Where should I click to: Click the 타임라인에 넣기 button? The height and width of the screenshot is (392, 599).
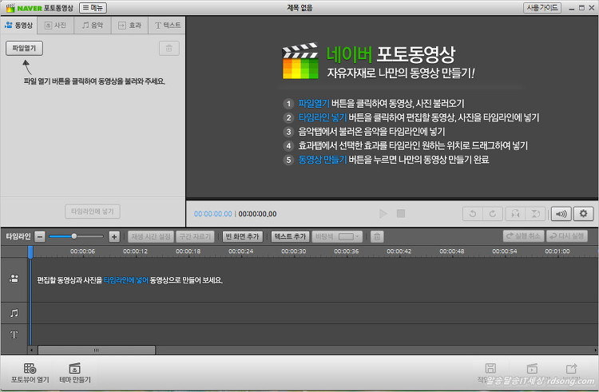[x=93, y=211]
